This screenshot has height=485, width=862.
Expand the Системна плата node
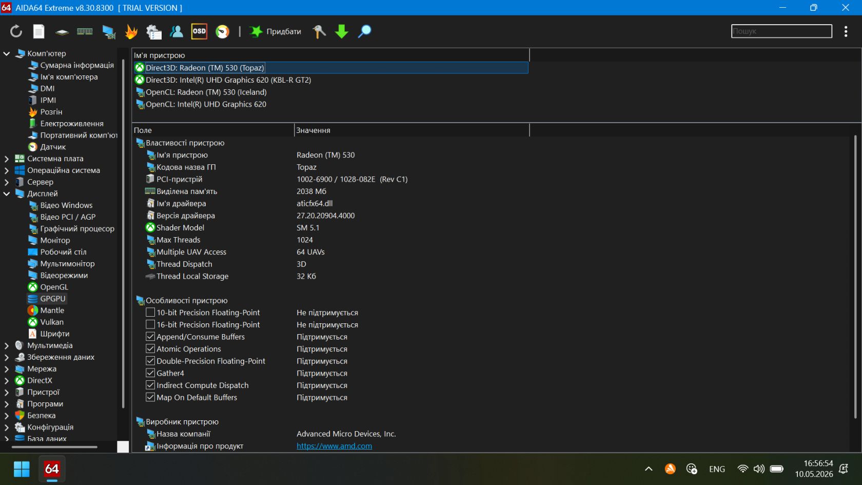7,159
